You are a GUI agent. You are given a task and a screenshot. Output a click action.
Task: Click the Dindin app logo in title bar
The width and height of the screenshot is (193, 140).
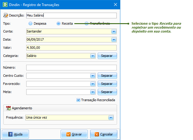(5, 5)
